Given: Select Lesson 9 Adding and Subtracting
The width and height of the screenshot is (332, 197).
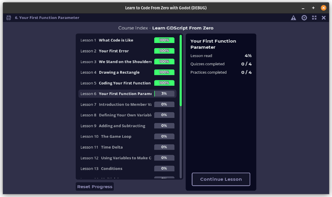Looking at the screenshot, I should pos(127,126).
